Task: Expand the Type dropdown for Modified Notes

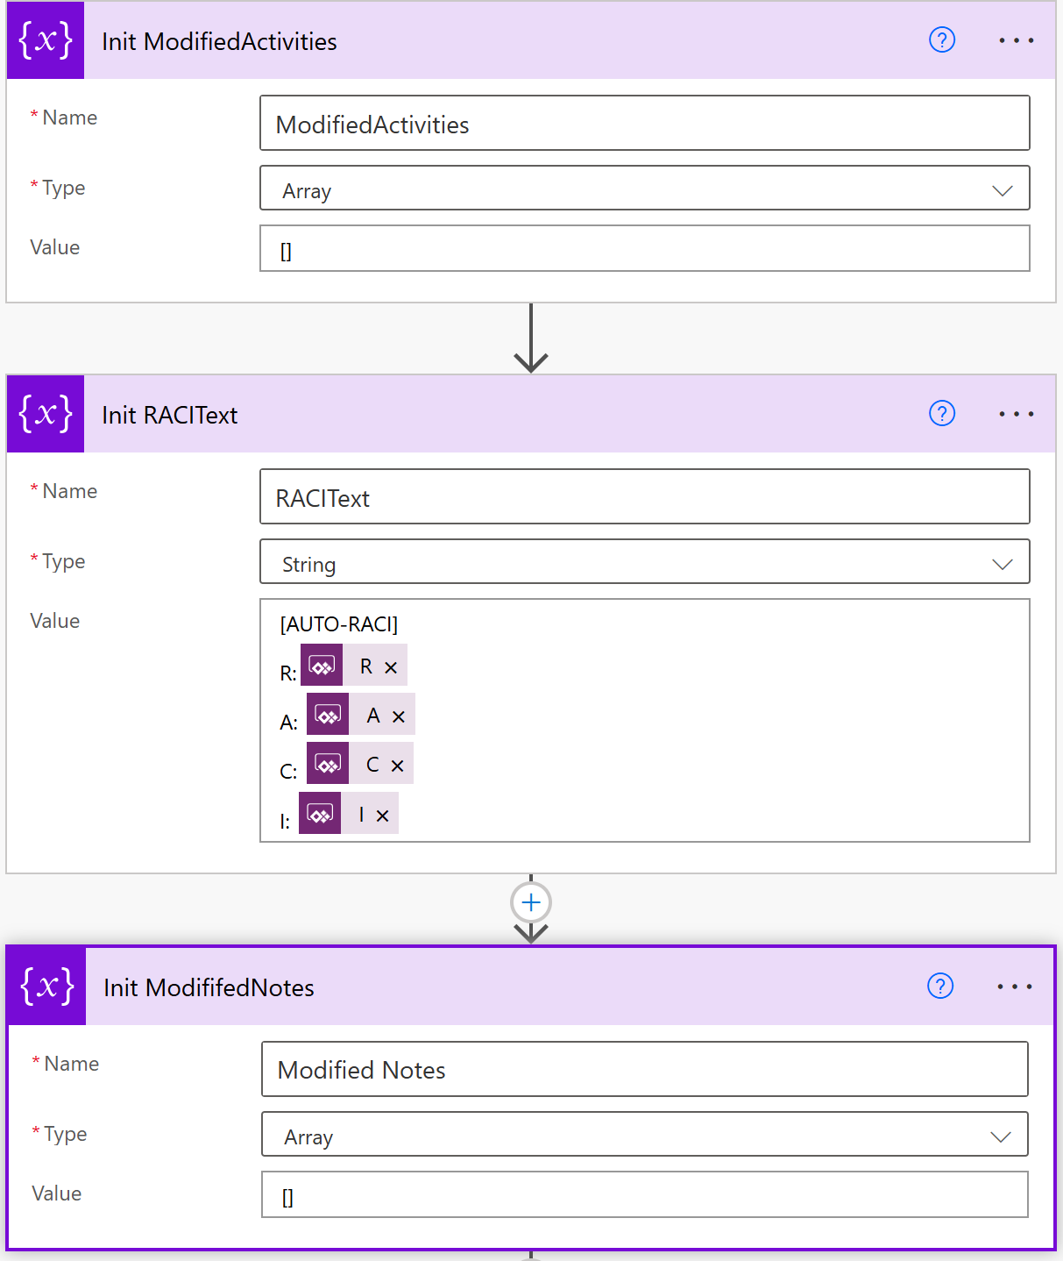Action: point(1000,1136)
